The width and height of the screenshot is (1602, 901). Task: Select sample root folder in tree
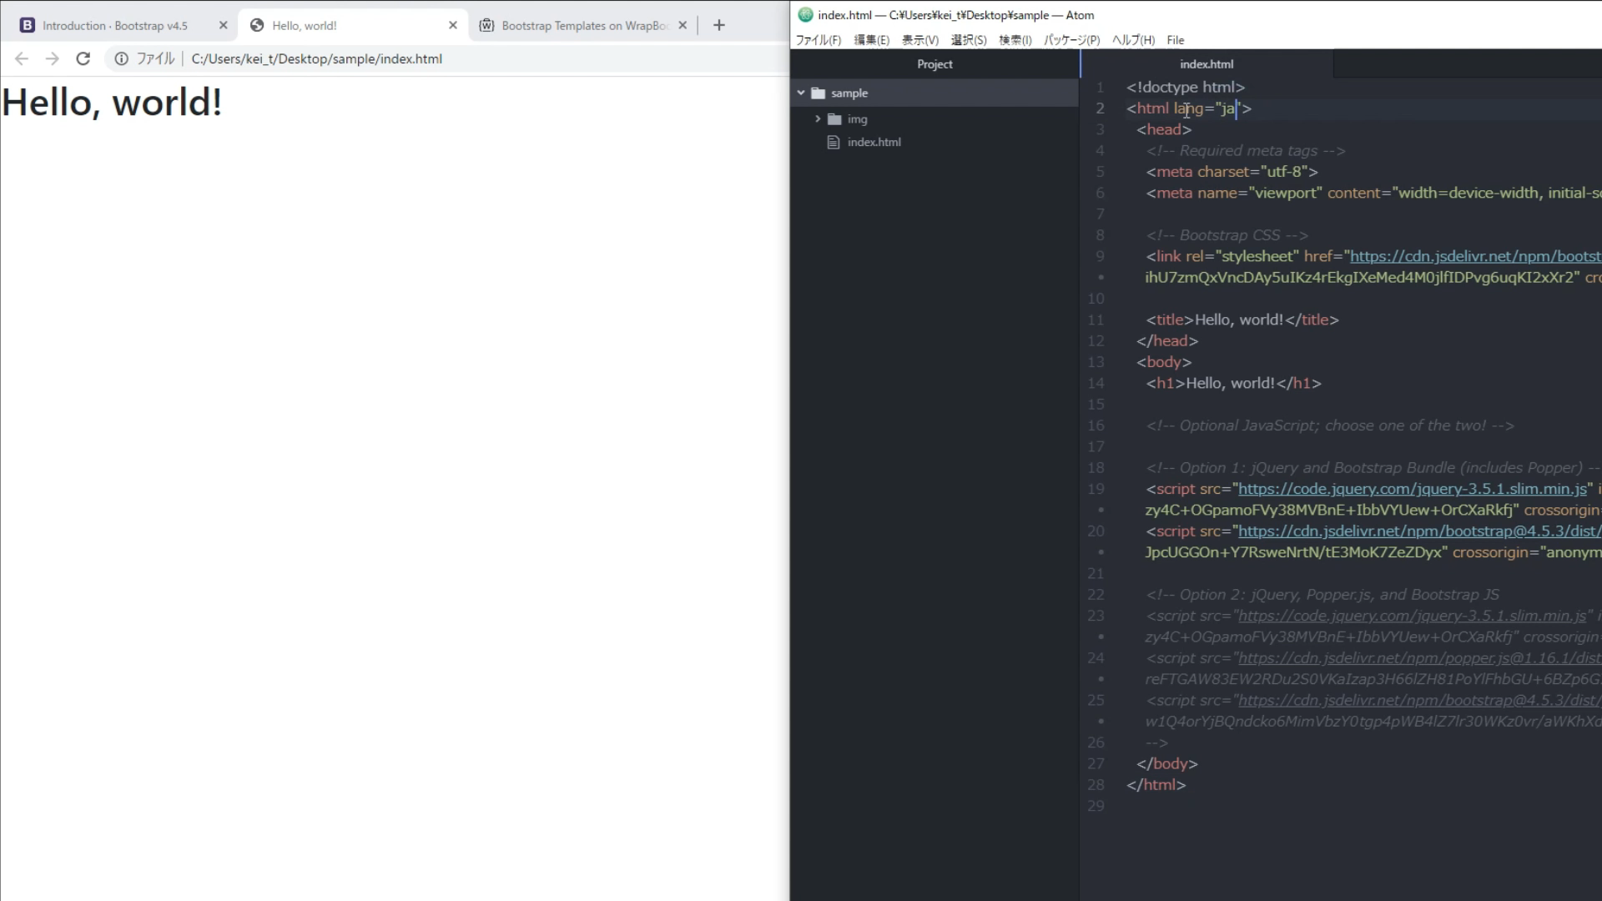934,93
